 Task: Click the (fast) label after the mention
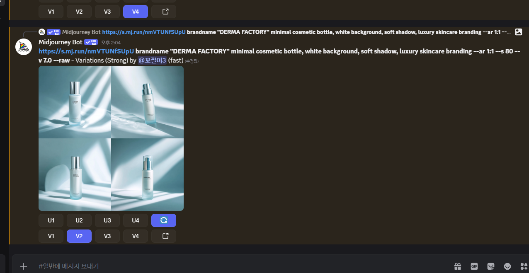[176, 60]
